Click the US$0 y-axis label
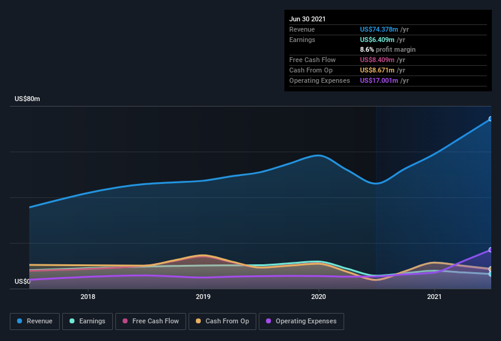 coord(23,281)
